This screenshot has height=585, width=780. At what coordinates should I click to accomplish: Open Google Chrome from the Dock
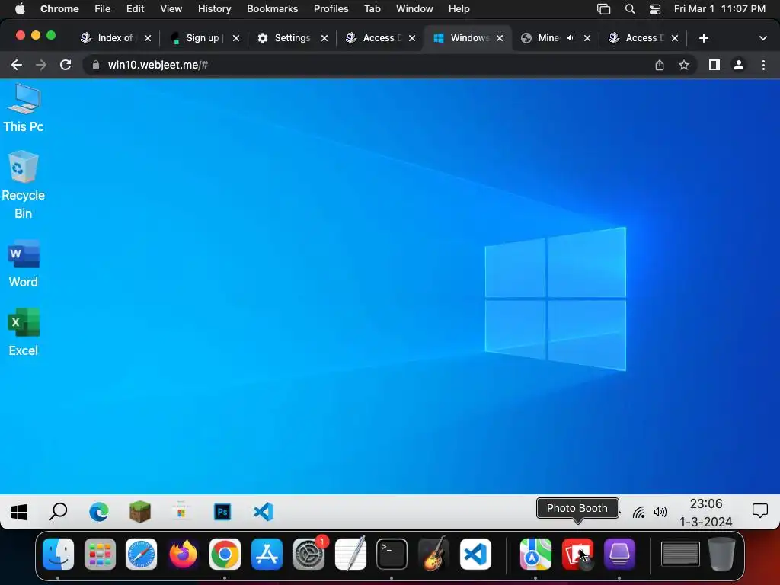click(225, 554)
